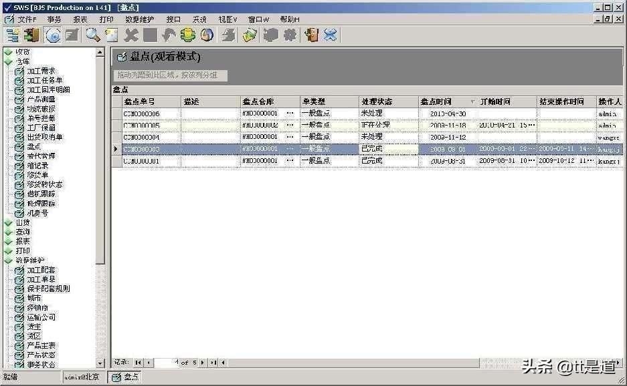Click the grey square save toolbar icon
Image resolution: width=627 pixels, height=386 pixels.
pos(150,35)
